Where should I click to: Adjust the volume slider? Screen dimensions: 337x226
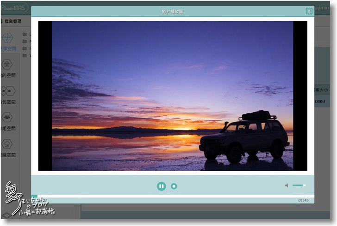tap(299, 185)
